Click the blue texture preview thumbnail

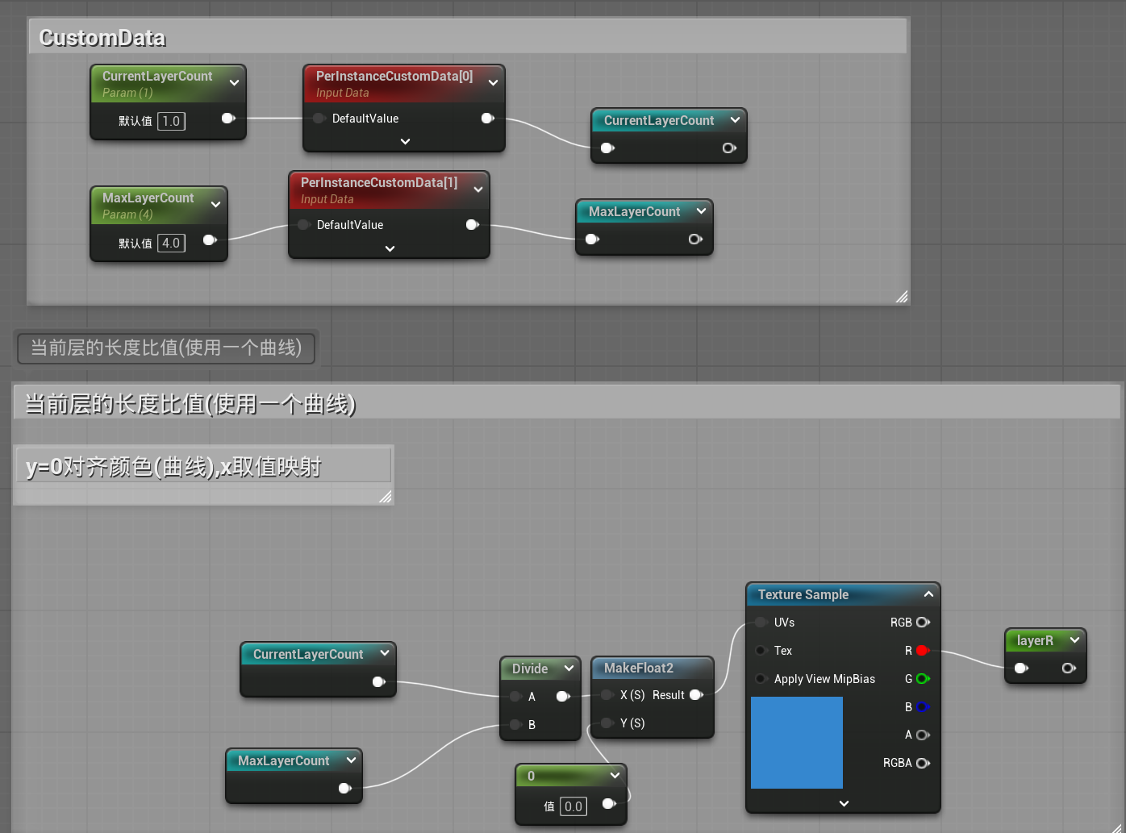797,743
